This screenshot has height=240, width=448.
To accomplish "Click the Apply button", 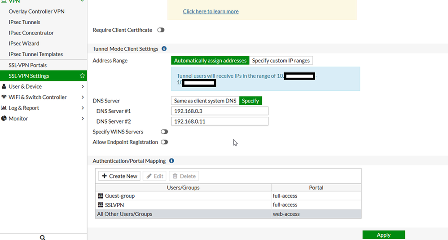I will [x=384, y=235].
